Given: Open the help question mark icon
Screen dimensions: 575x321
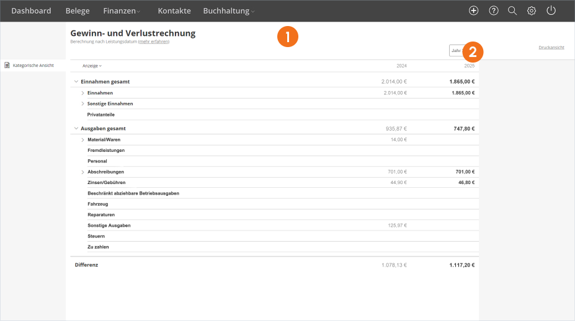Looking at the screenshot, I should [494, 11].
